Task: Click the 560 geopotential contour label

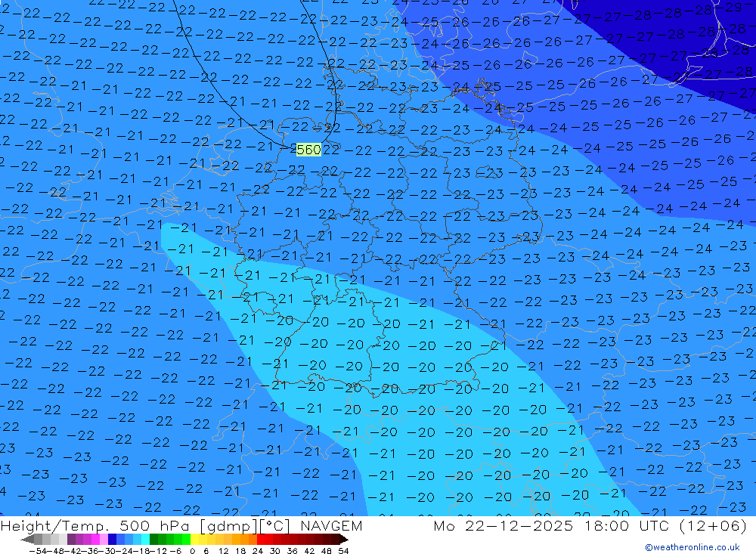Action: click(308, 150)
